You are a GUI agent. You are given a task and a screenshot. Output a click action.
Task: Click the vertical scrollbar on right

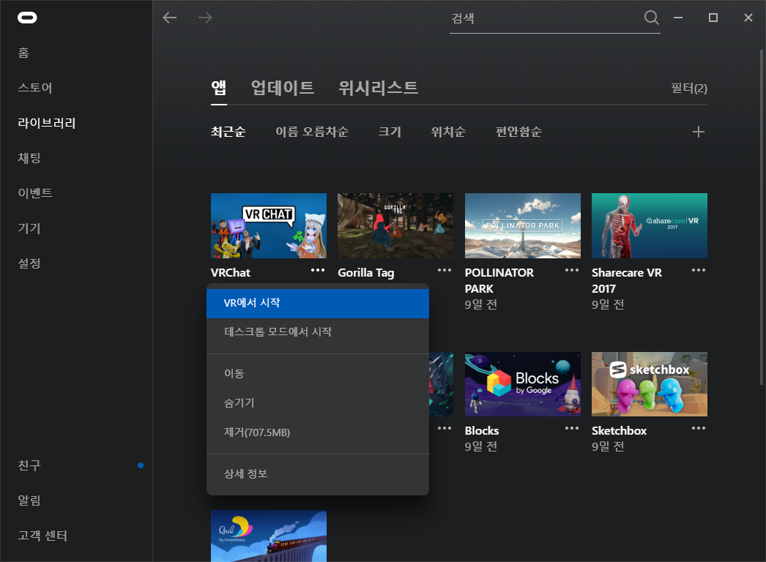[x=762, y=217]
